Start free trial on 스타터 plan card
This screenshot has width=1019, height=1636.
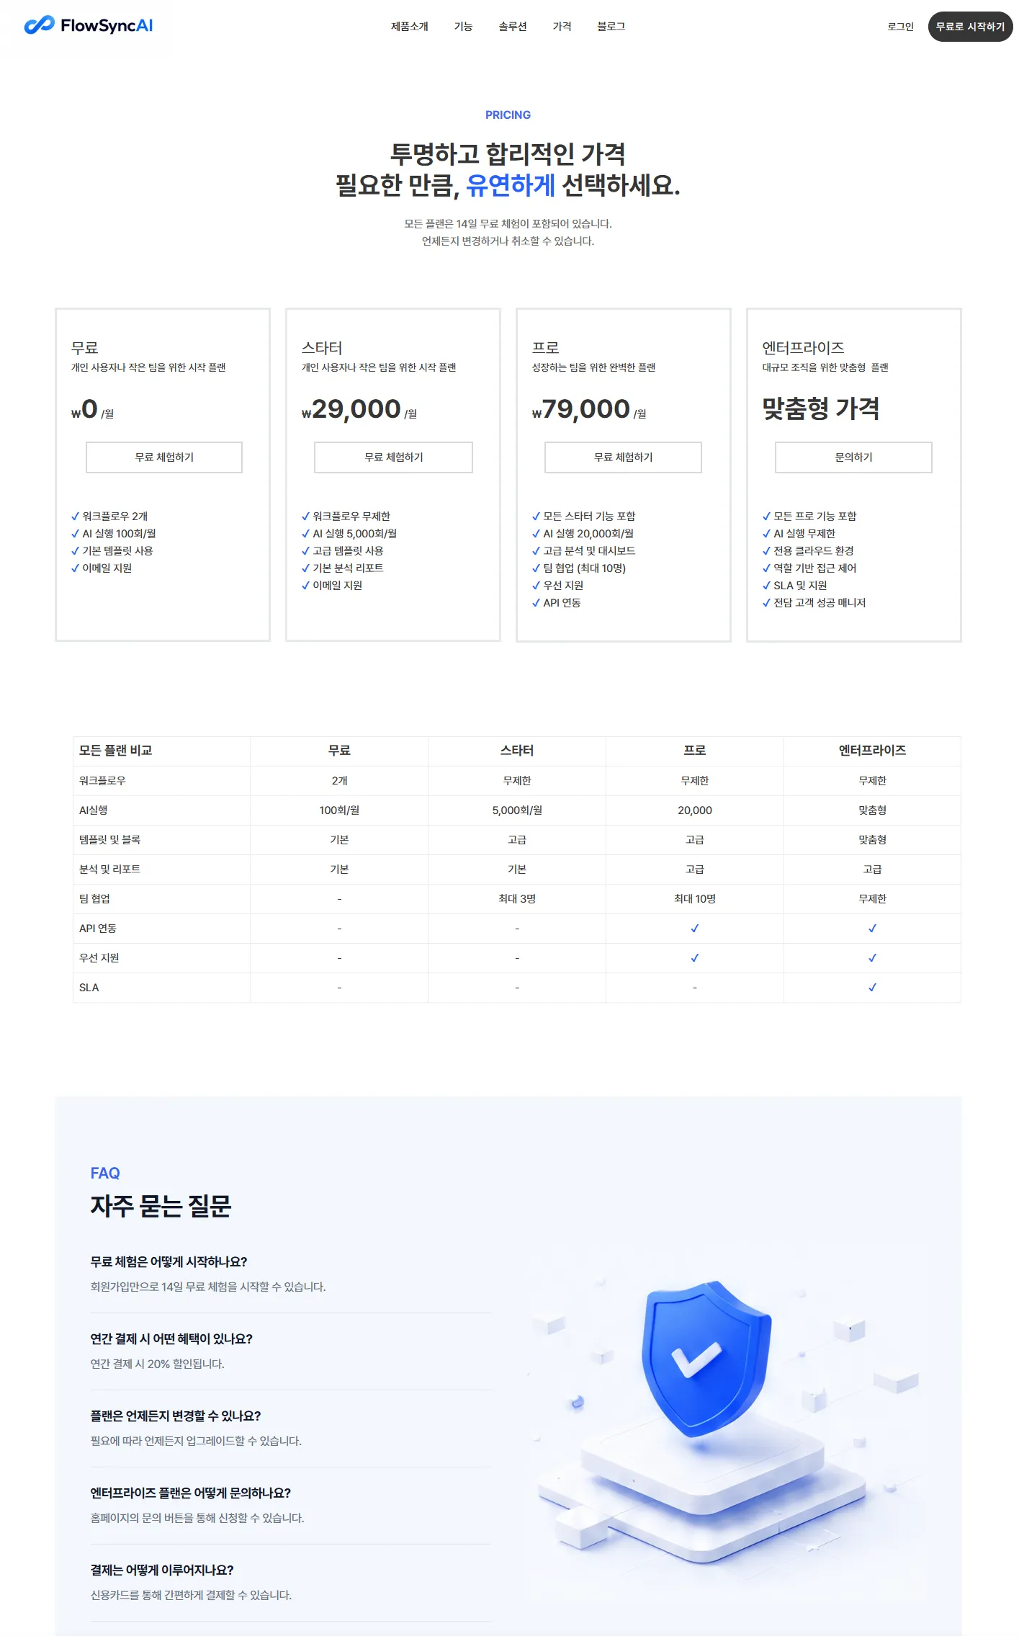(393, 457)
